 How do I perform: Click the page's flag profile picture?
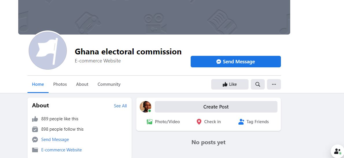pyautogui.click(x=48, y=51)
